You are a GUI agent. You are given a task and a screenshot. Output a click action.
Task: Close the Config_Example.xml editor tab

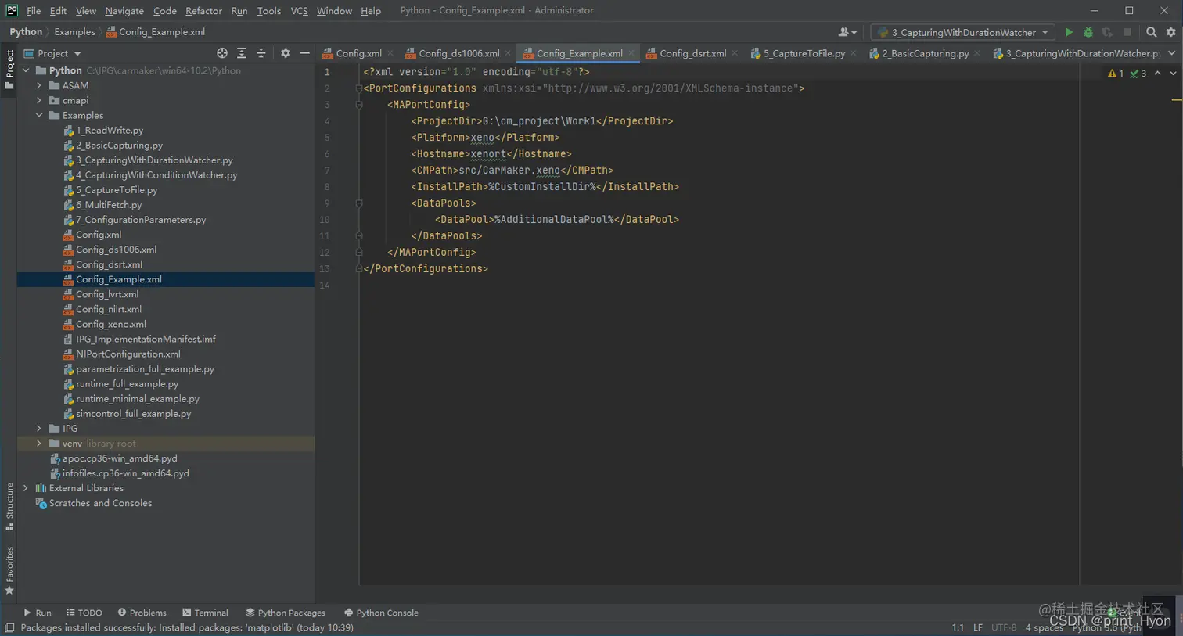click(x=631, y=53)
